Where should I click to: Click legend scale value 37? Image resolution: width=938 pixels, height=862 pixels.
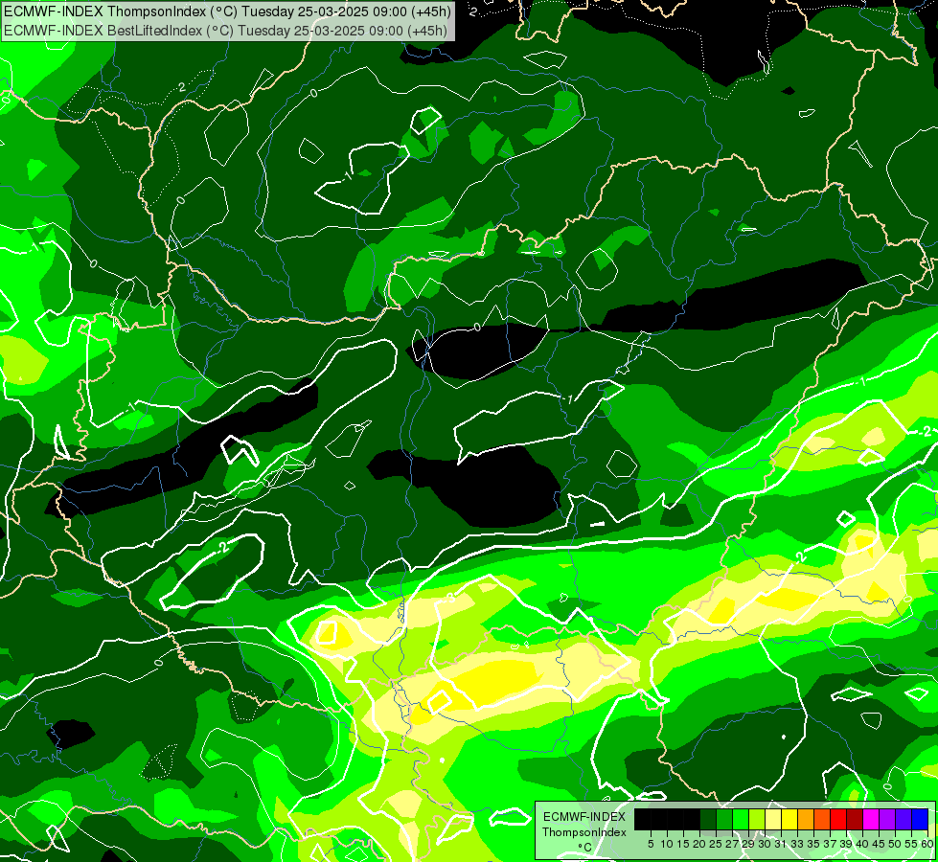tap(830, 844)
